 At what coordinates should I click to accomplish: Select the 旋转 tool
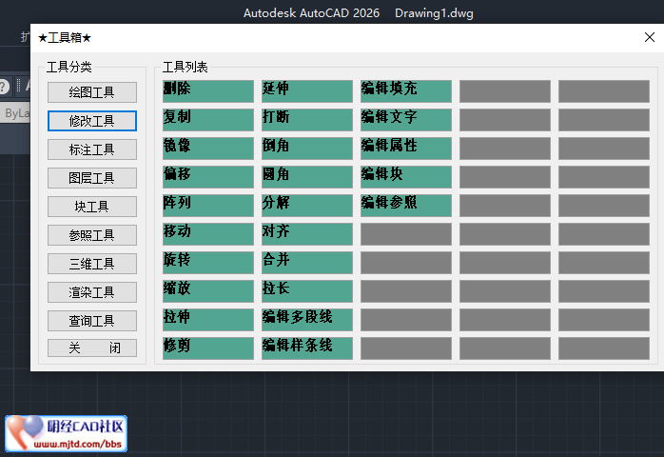click(208, 263)
